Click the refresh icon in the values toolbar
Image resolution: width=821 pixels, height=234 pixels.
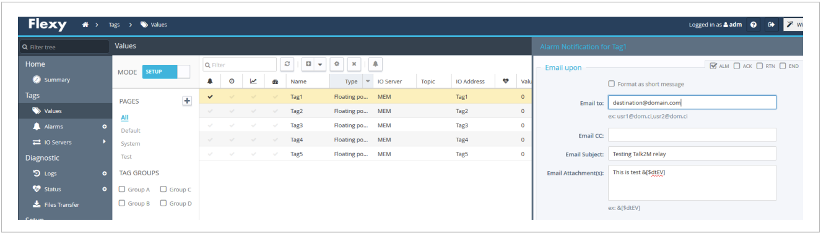(x=287, y=64)
